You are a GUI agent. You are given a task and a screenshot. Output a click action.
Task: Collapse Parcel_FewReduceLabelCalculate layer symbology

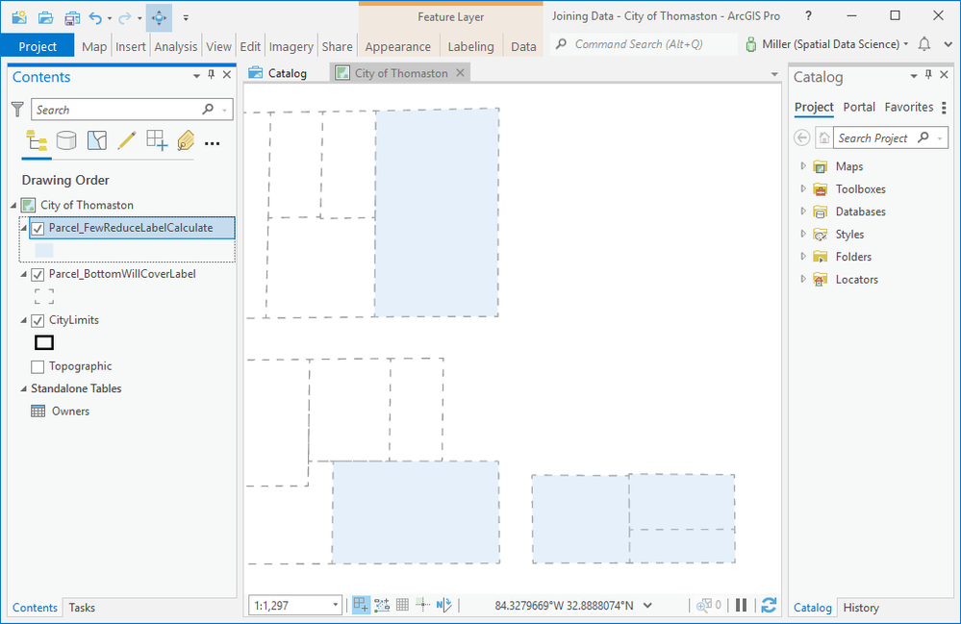[24, 228]
